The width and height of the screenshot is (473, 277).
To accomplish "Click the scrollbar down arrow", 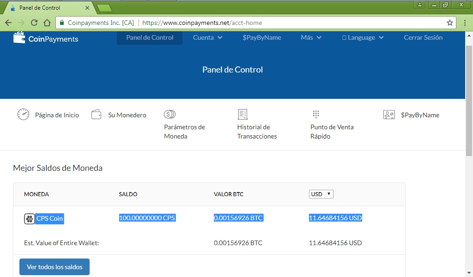I will tap(469, 273).
